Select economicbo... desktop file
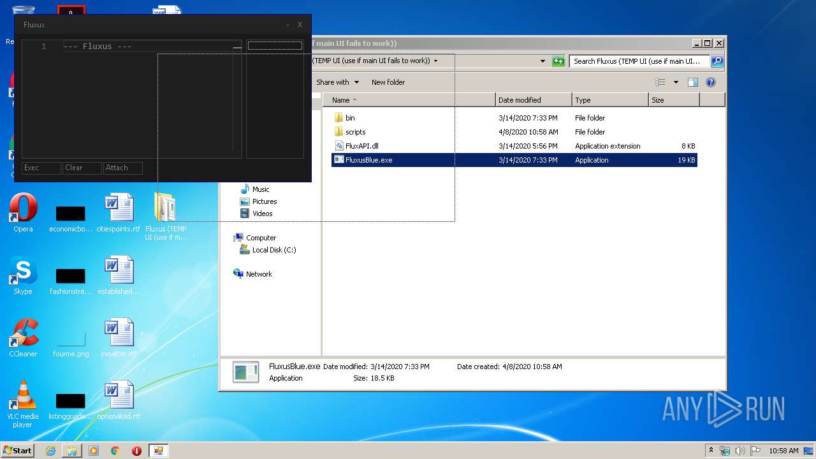Viewport: 816px width, 459px height. (x=71, y=218)
